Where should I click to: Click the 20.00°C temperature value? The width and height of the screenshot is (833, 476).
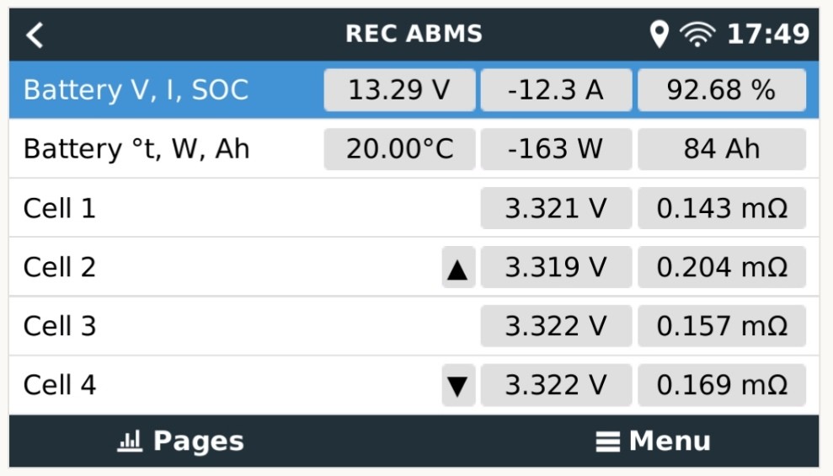(399, 149)
